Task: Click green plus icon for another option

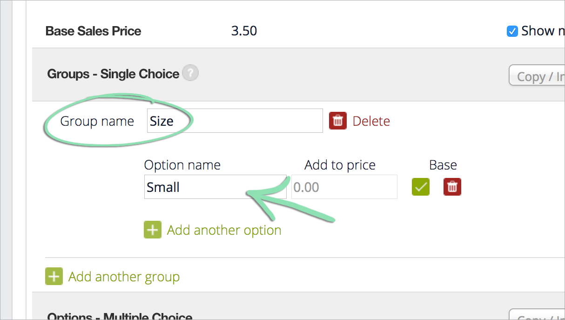Action: pyautogui.click(x=153, y=230)
